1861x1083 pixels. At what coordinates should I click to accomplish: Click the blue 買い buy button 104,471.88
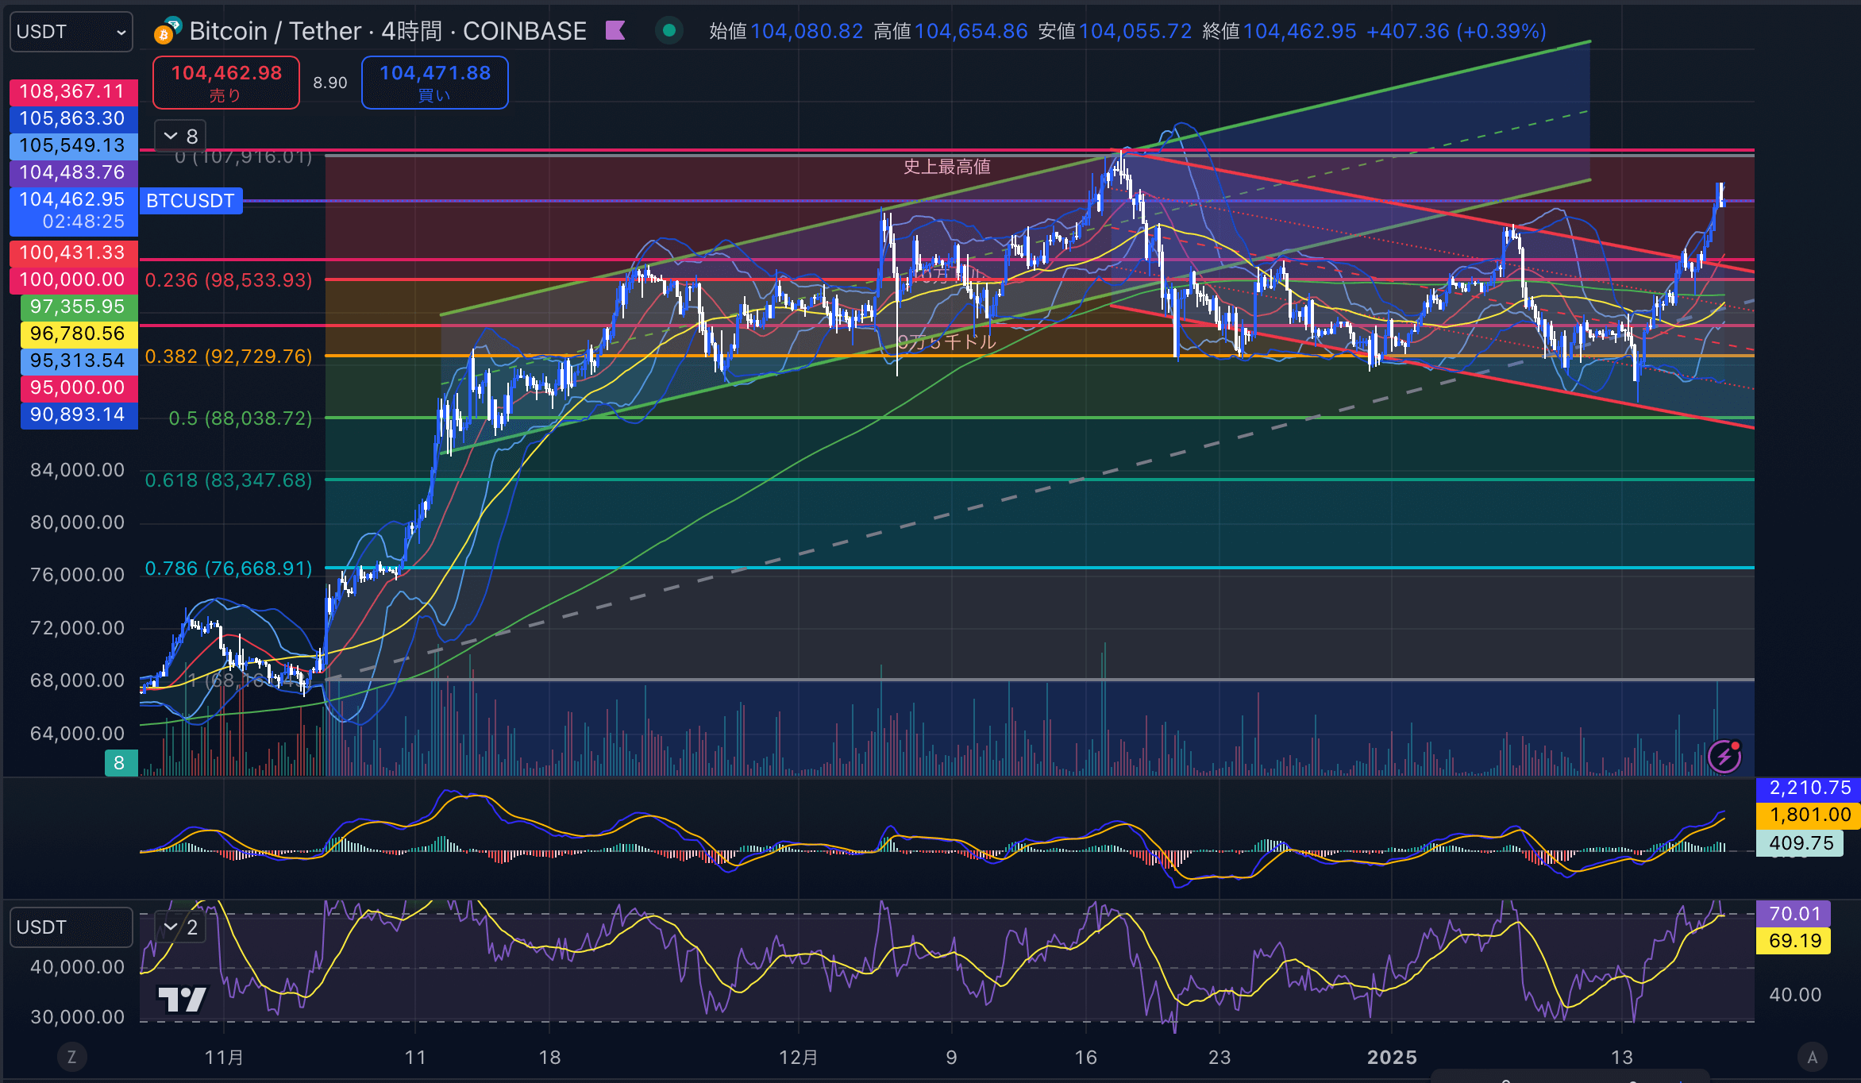point(435,83)
